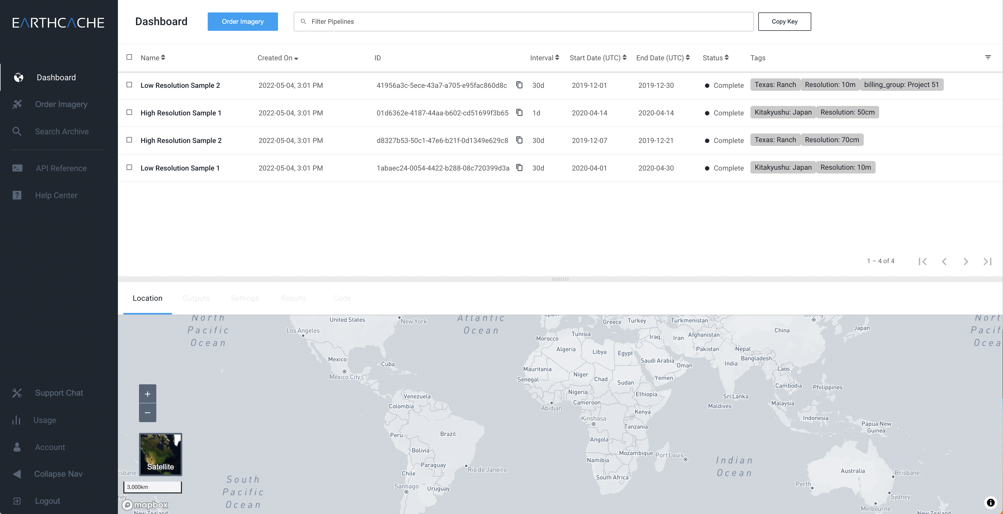Open the High Resolution Sample 2 pipeline
The image size is (1003, 514).
tap(181, 141)
